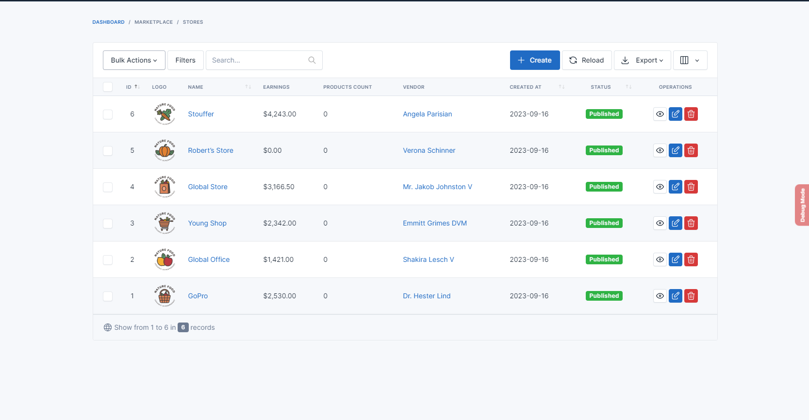Open the Export dropdown
Image resolution: width=809 pixels, height=420 pixels.
[x=643, y=60]
